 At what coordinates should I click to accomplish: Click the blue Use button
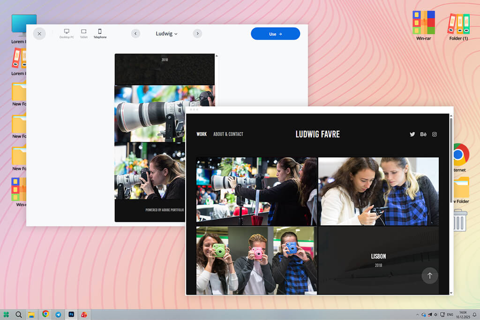(275, 34)
